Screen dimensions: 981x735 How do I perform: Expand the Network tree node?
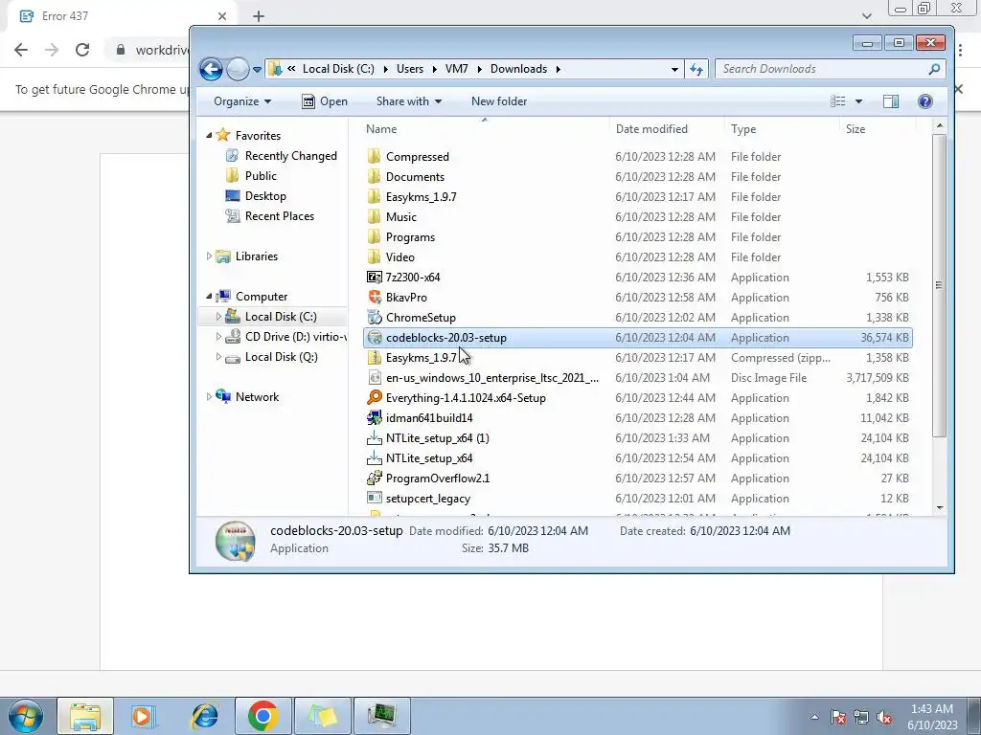pyautogui.click(x=209, y=397)
